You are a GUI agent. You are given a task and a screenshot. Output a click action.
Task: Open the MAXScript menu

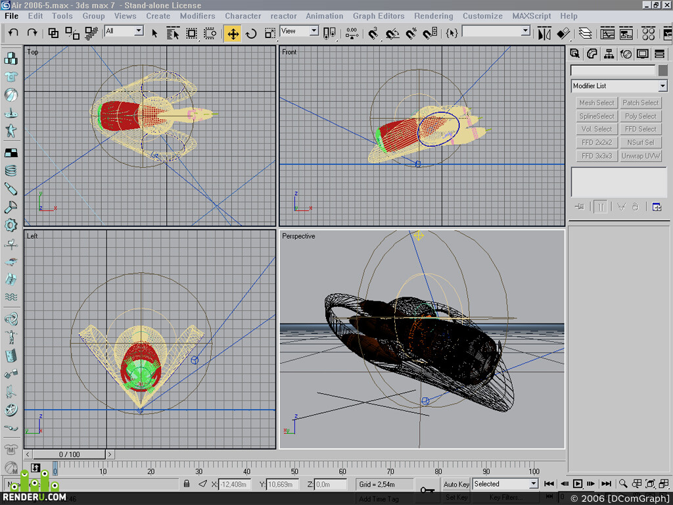(531, 16)
